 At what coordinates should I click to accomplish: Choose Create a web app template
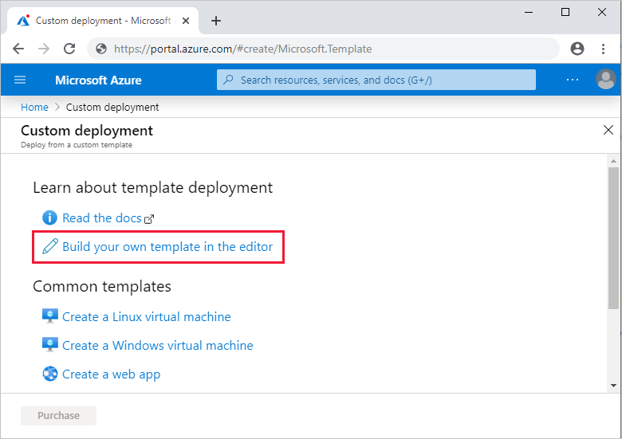point(111,374)
